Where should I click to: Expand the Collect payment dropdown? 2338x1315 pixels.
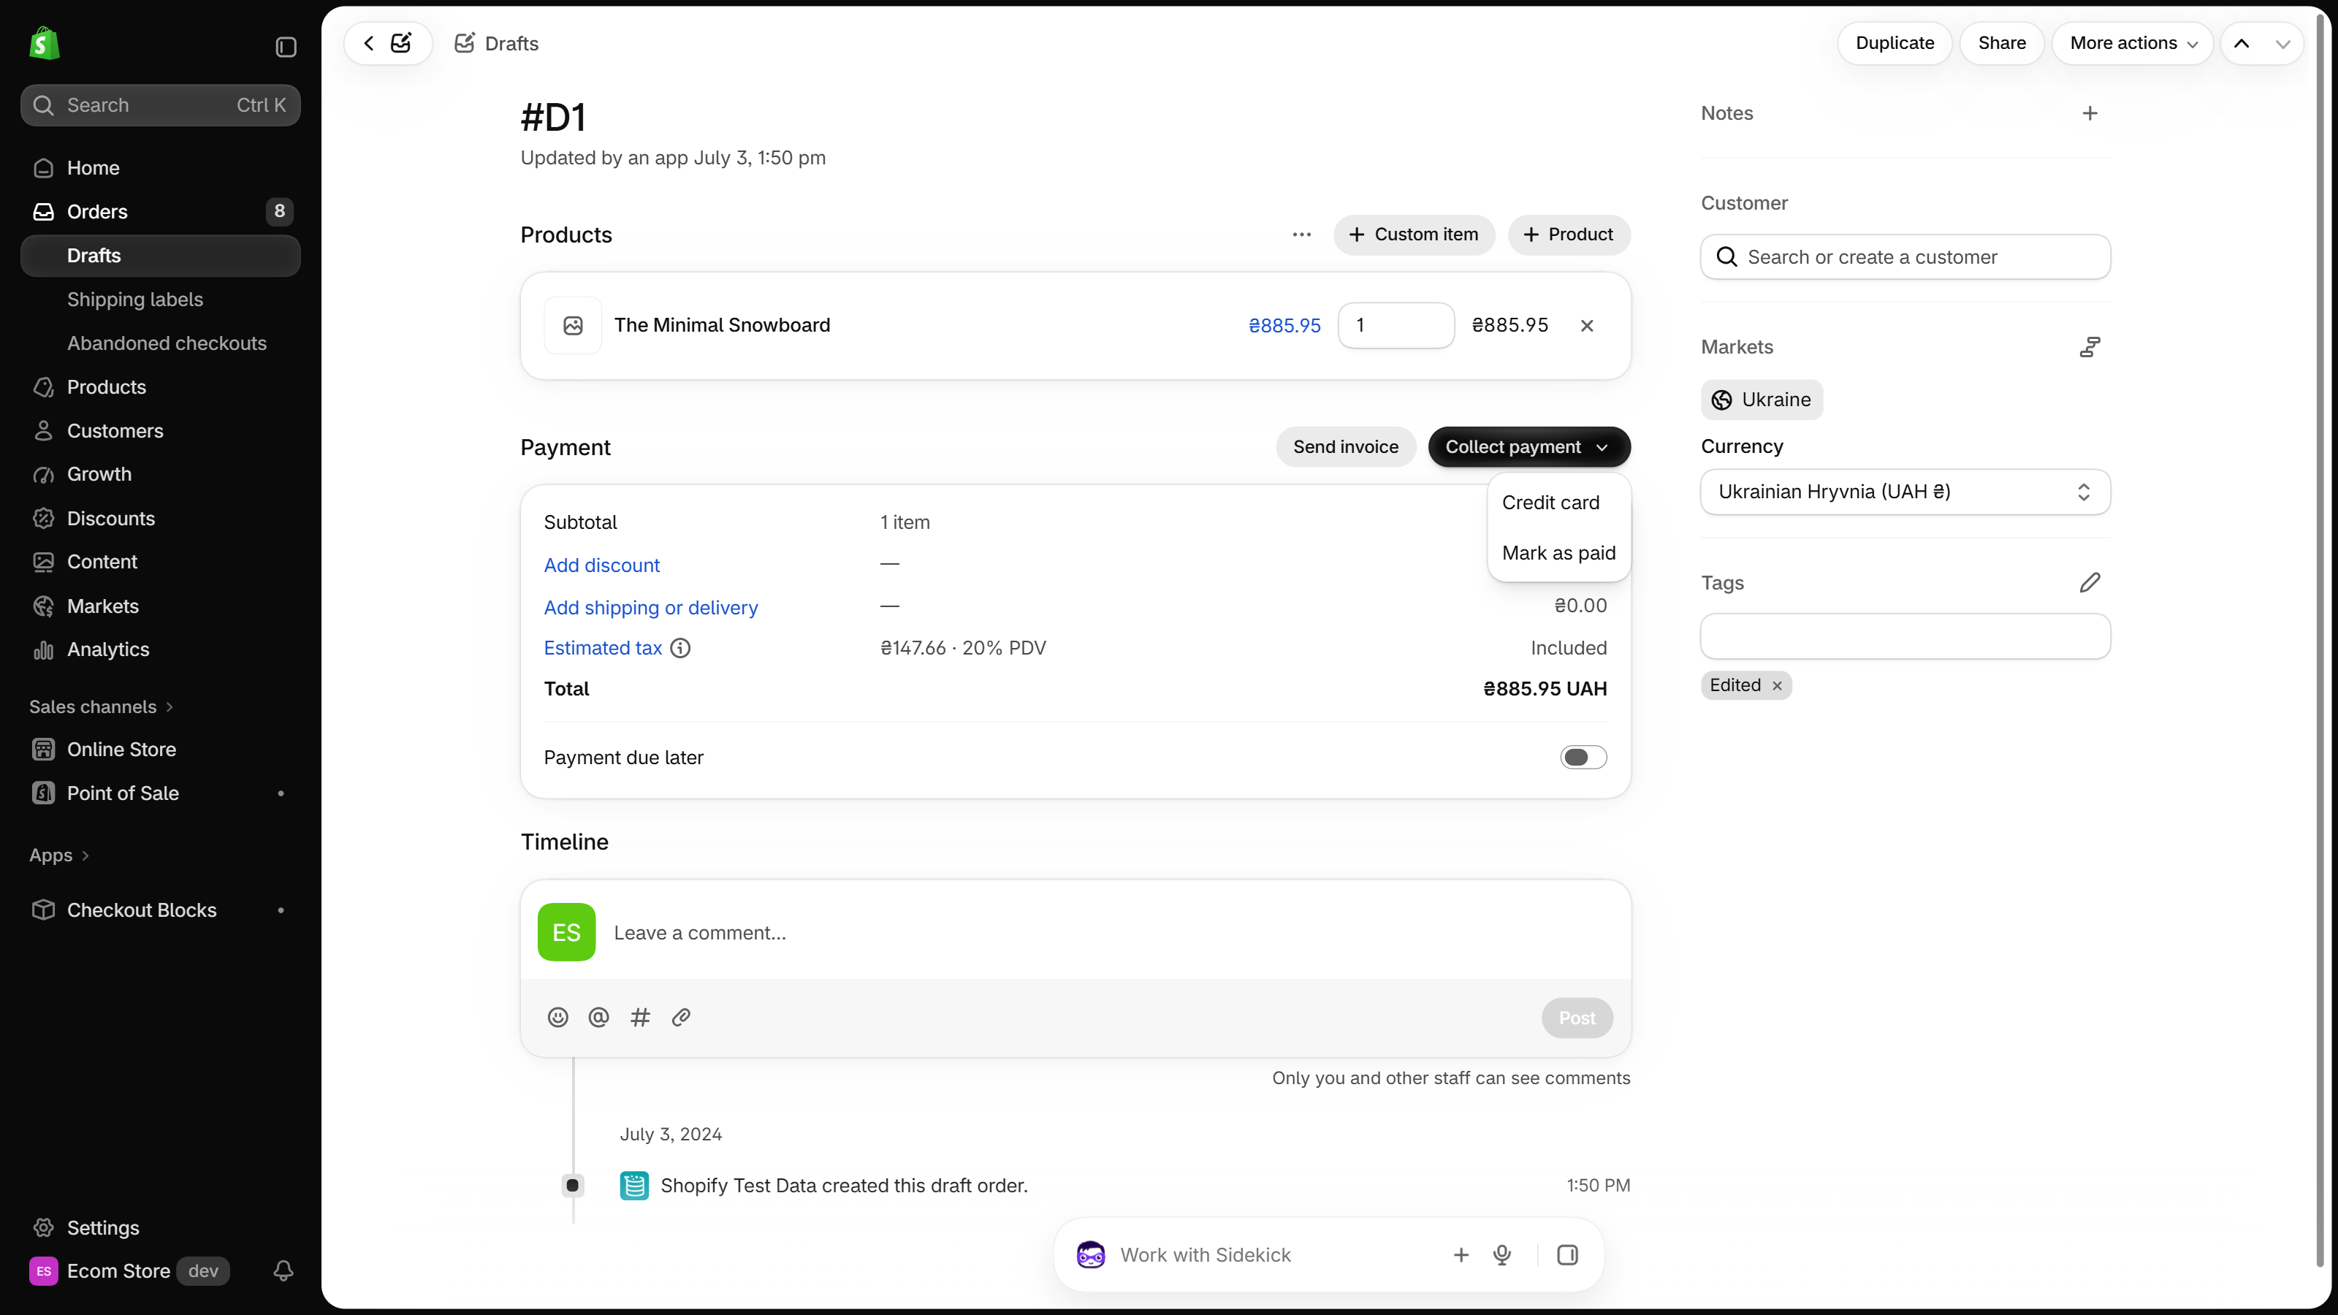(1528, 447)
